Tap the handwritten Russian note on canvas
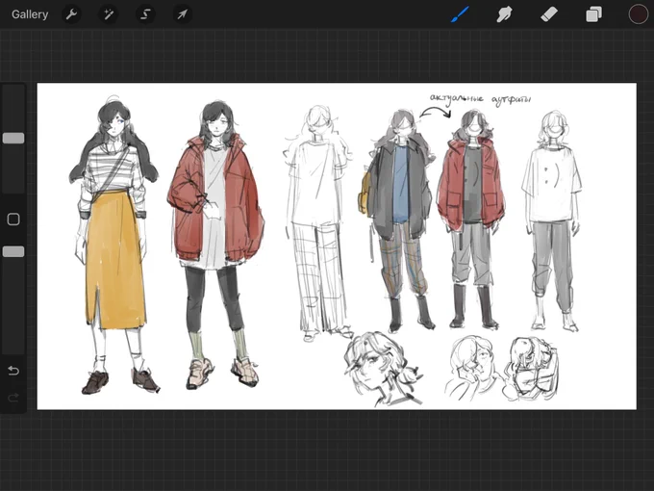 [481, 99]
